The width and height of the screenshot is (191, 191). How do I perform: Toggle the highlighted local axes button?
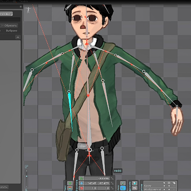123,188
